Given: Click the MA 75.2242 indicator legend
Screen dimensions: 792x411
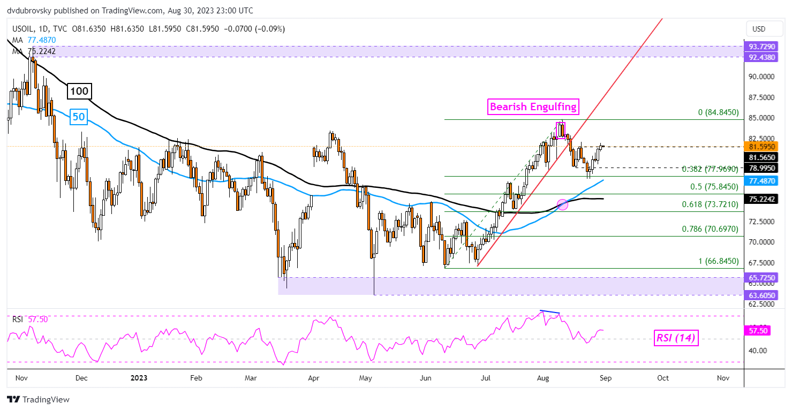Looking at the screenshot, I should click(34, 51).
